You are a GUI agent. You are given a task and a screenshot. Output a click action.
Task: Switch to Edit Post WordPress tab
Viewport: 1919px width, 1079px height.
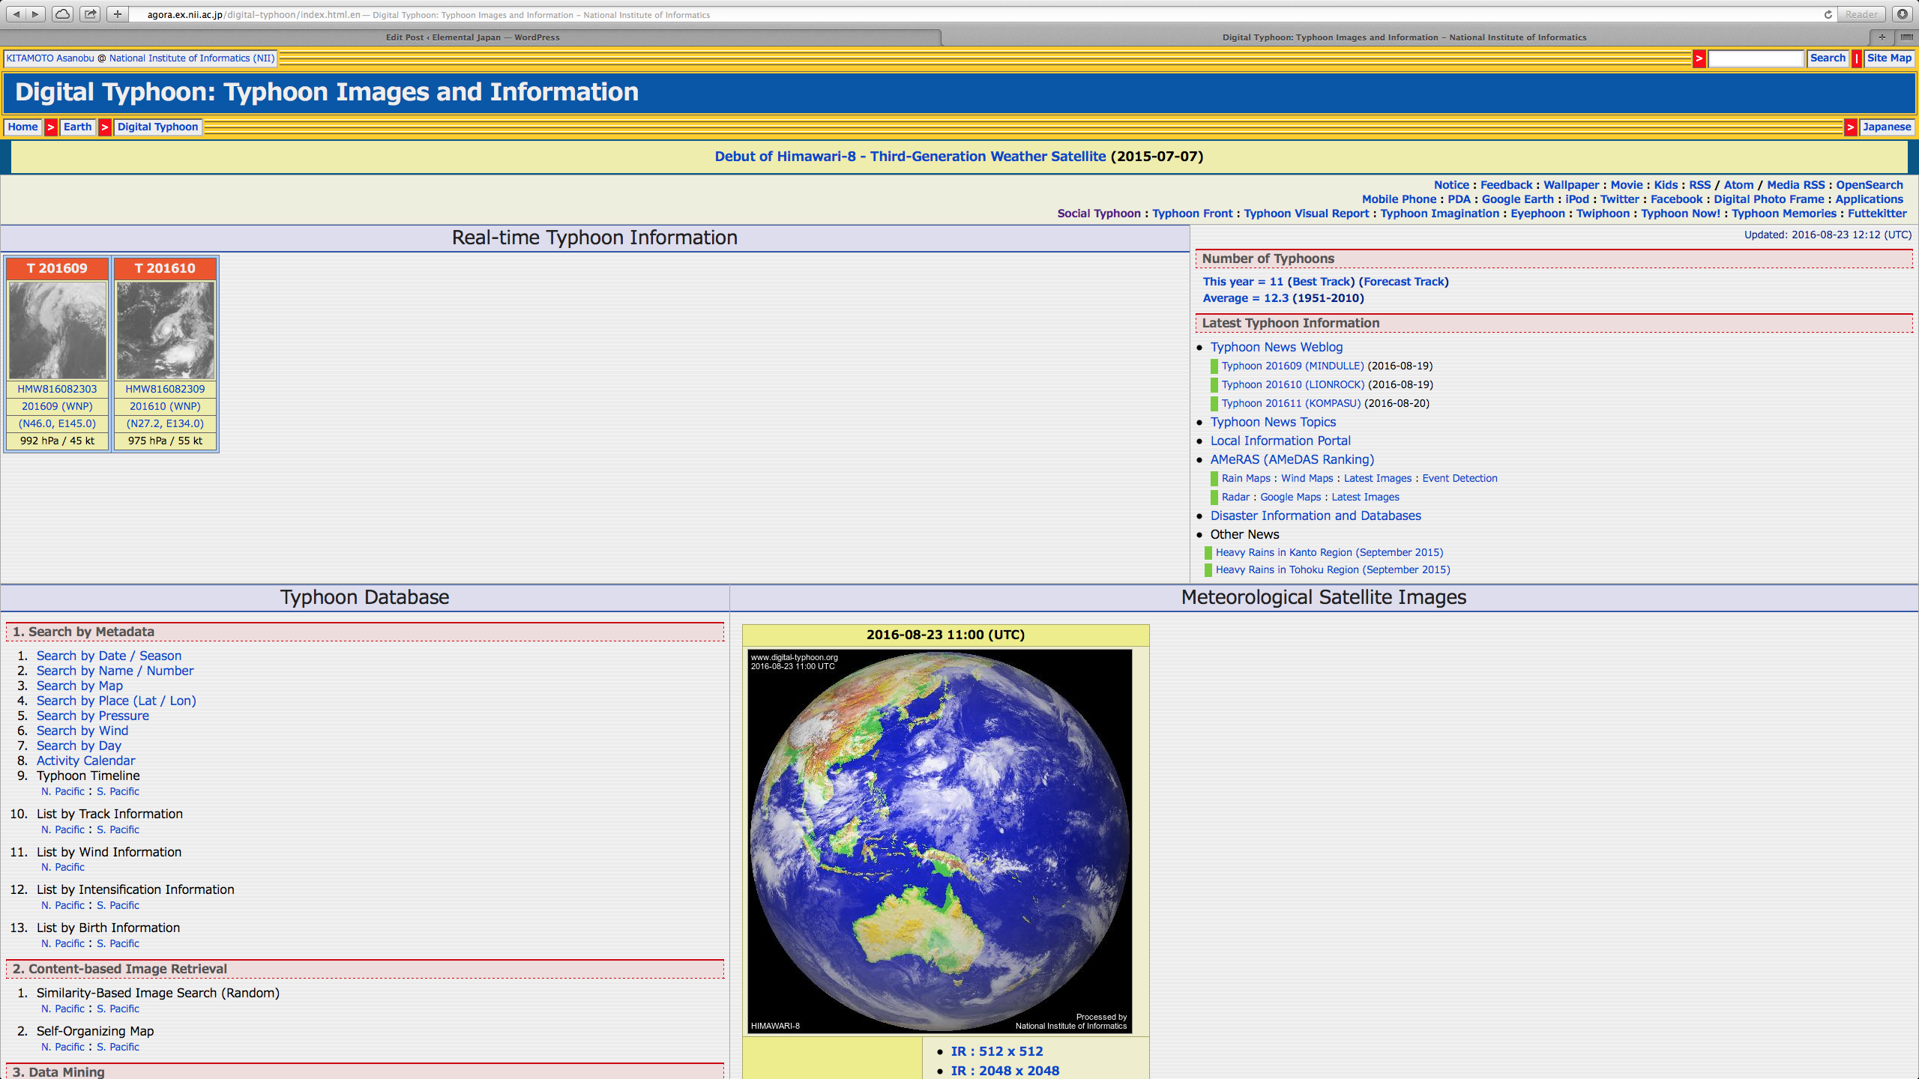point(472,37)
